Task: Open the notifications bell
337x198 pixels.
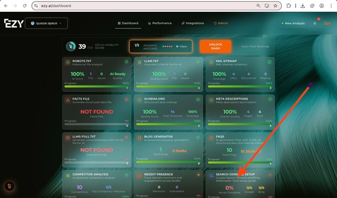Action: 315,23
